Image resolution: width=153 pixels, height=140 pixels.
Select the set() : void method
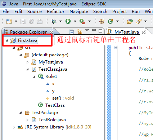point(63,98)
